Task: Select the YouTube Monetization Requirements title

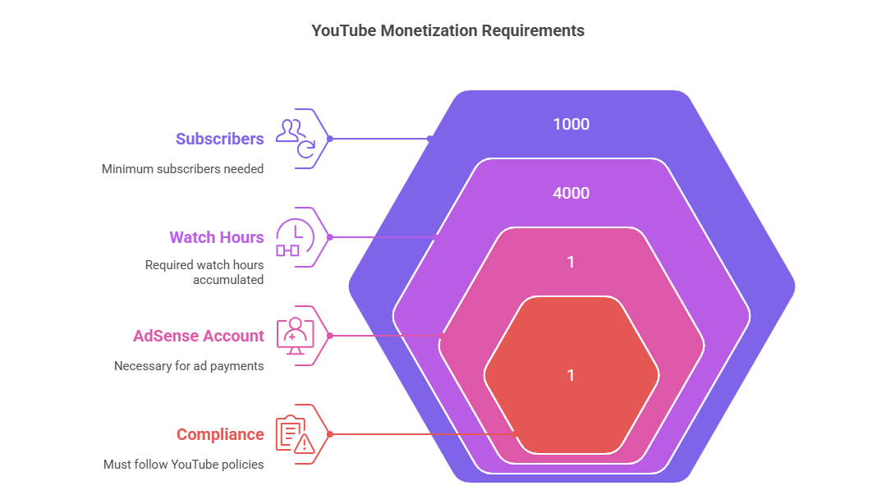Action: coord(448,31)
